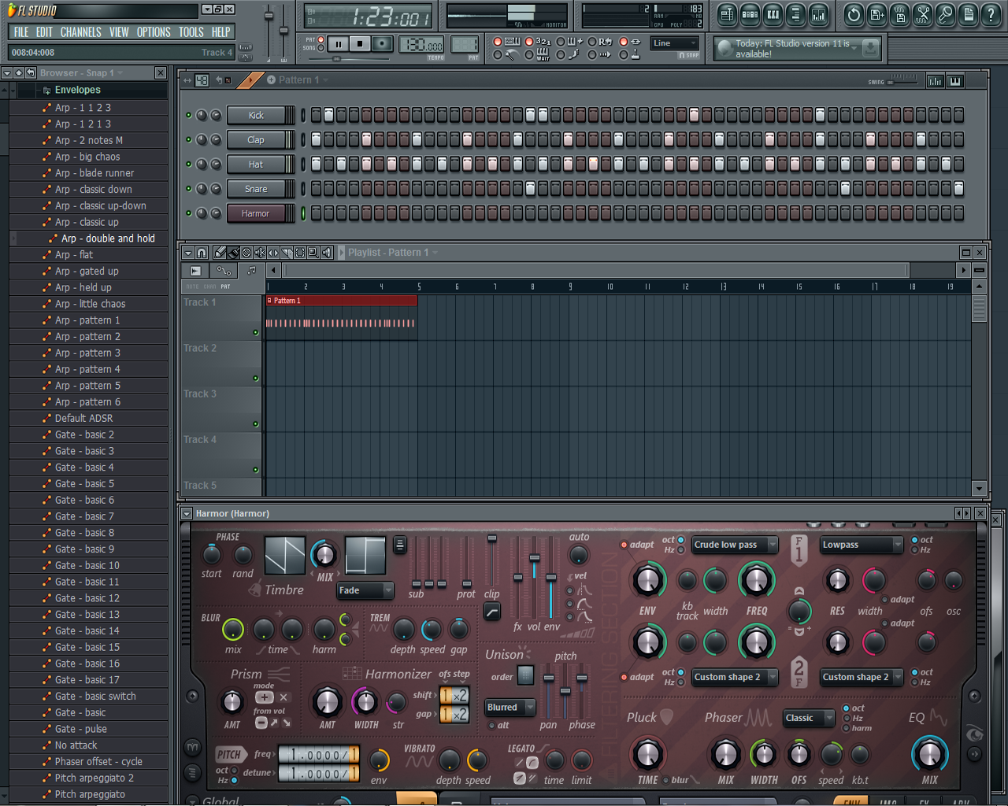Mute the Kick channel
The width and height of the screenshot is (1008, 806).
point(189,115)
